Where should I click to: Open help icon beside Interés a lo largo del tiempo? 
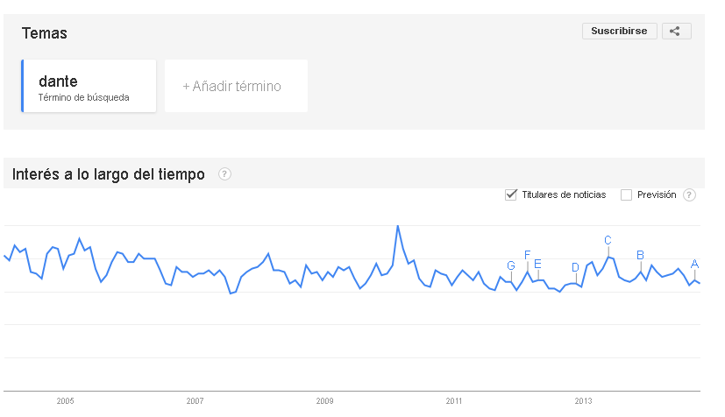(224, 174)
